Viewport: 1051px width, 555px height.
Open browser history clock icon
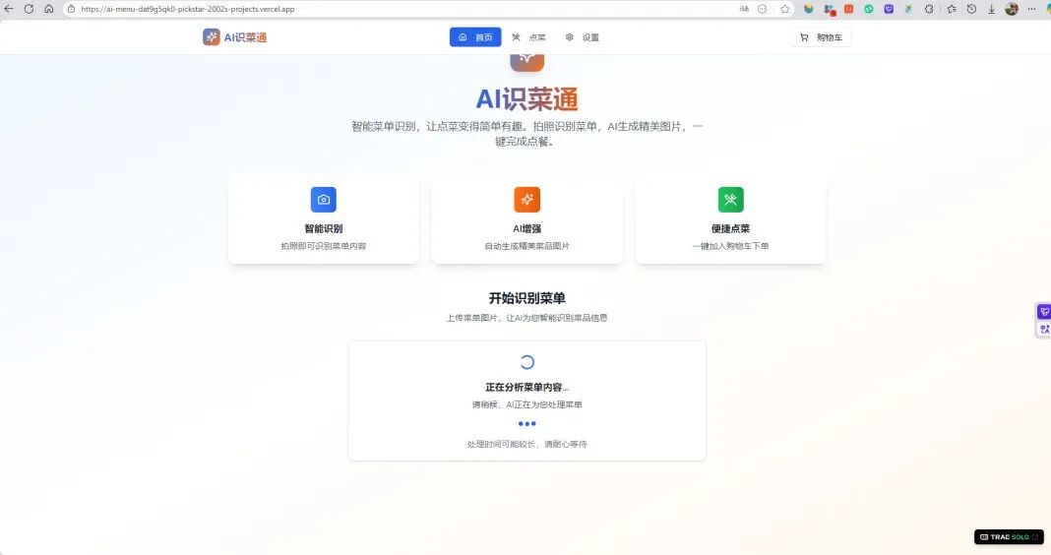click(x=971, y=9)
